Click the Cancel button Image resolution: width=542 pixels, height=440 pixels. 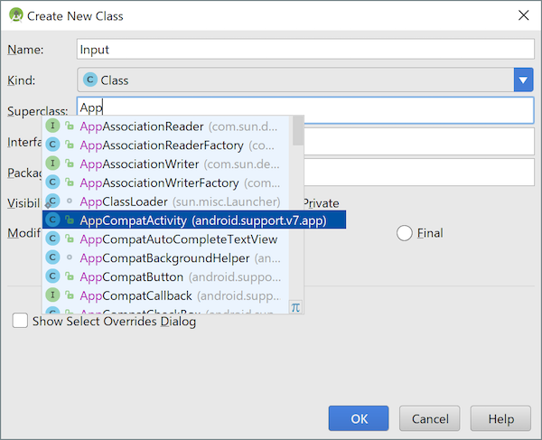click(x=430, y=418)
